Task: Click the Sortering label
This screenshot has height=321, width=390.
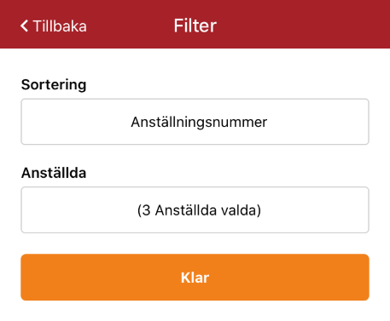Action: [x=54, y=84]
